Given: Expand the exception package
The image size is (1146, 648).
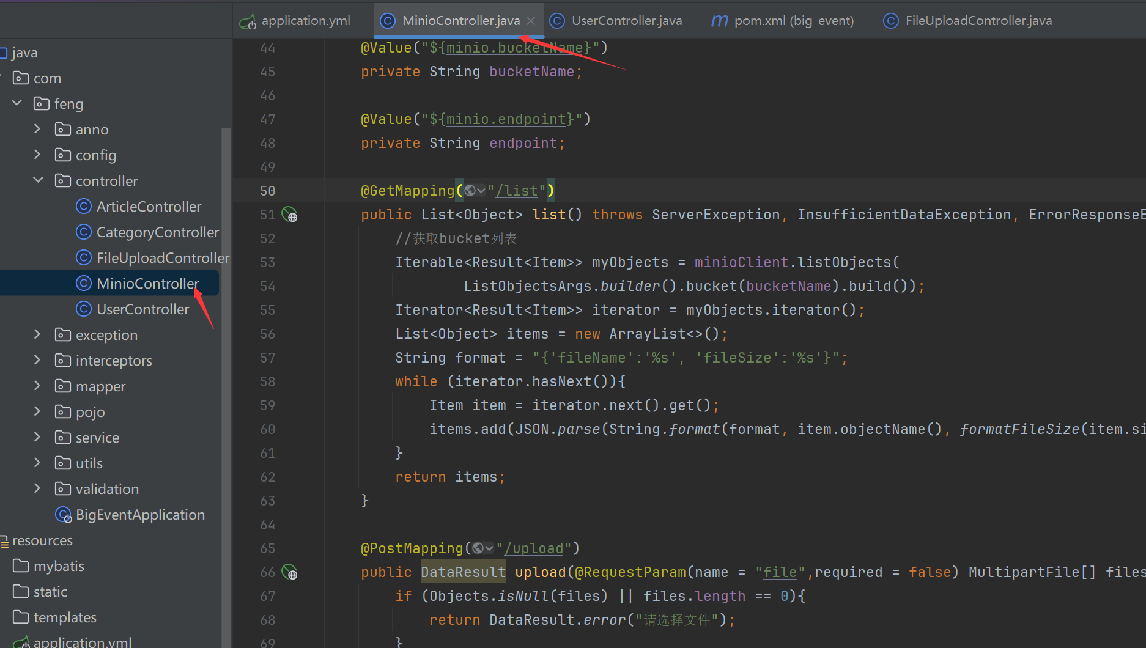Looking at the screenshot, I should 37,334.
